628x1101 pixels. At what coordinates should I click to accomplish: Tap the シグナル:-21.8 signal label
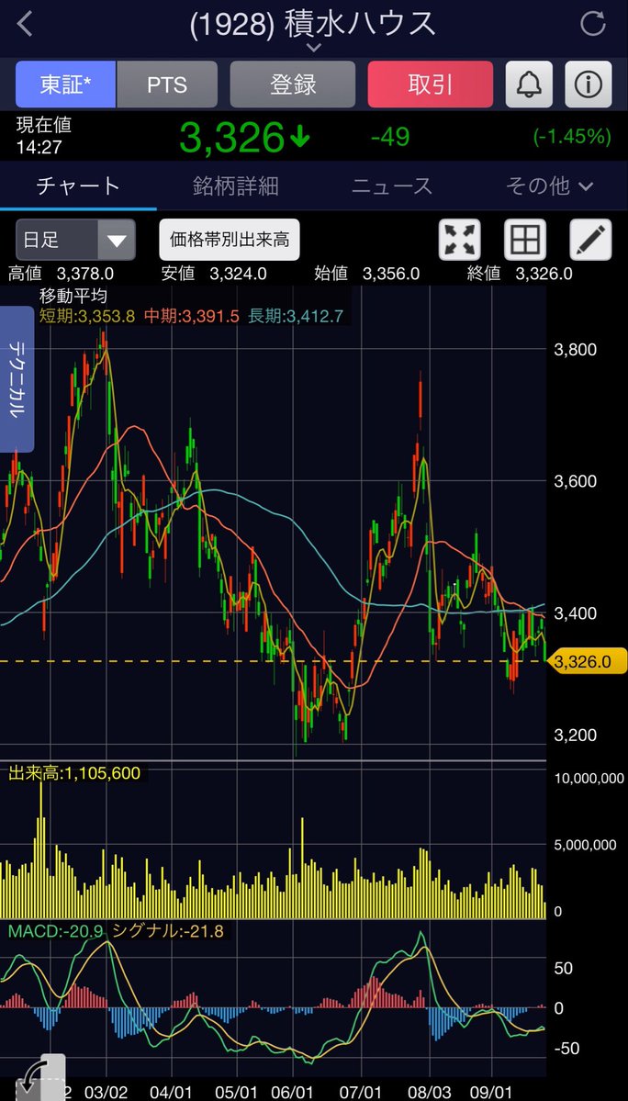pos(167,931)
